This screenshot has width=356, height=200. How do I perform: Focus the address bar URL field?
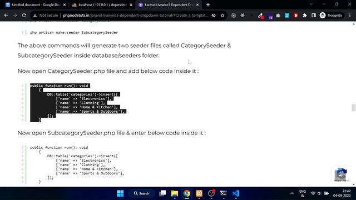point(136,16)
